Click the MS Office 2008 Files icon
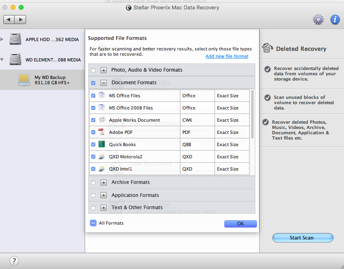Screen dimensions: 344x269 [102, 108]
